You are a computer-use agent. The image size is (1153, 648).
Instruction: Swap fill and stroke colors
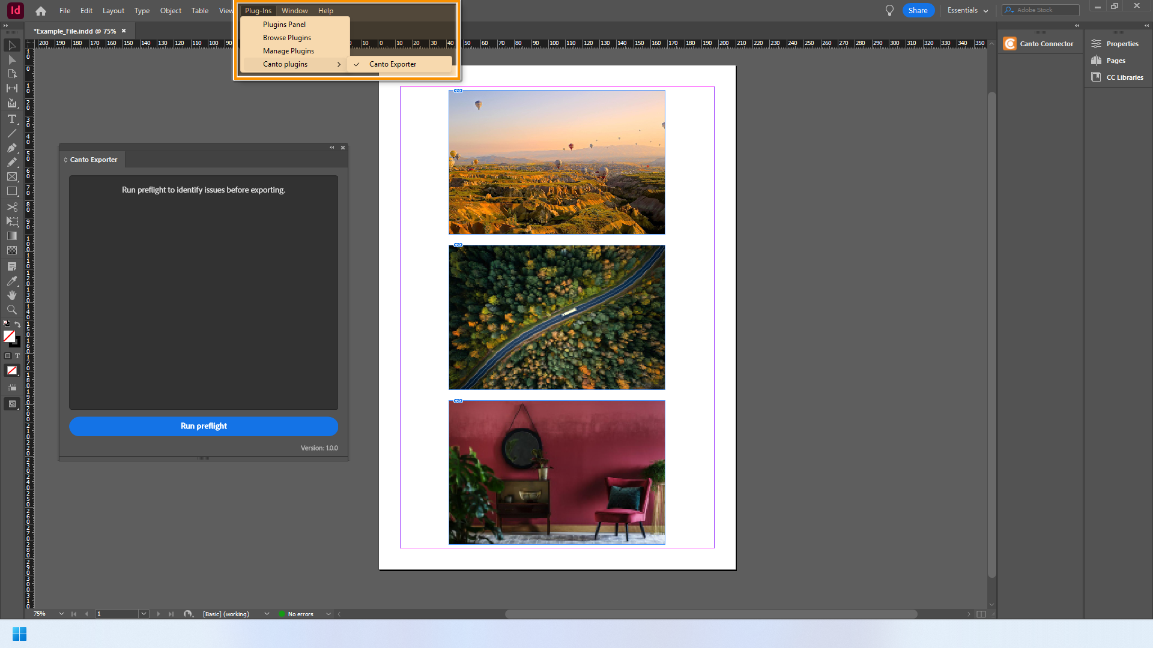coord(17,324)
